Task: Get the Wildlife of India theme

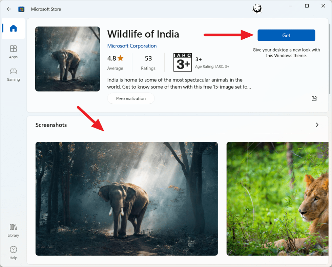Action: (x=286, y=35)
